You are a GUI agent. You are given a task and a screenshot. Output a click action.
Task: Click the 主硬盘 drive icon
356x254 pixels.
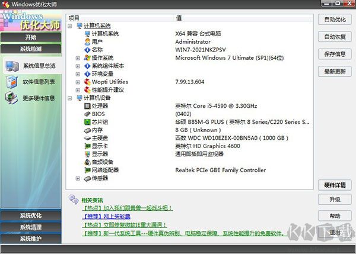pyautogui.click(x=87, y=138)
